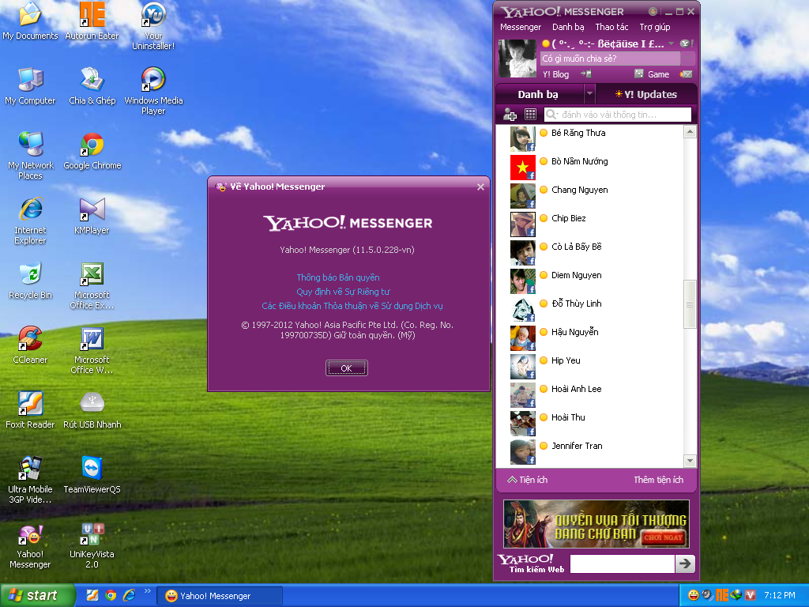
Task: Select the Your Uninstaller! desktop icon
Action: click(153, 26)
